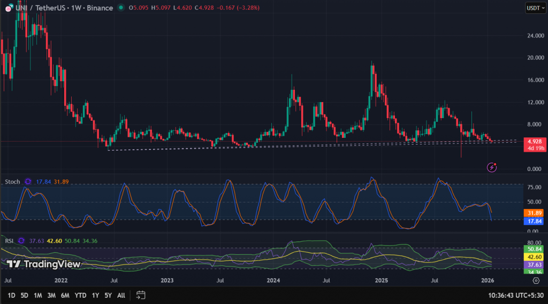
Task: Display All available chart history
Action: point(121,295)
